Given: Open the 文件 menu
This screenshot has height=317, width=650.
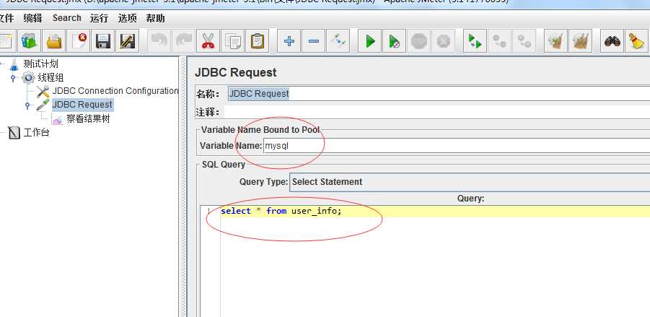Looking at the screenshot, I should tap(6, 18).
